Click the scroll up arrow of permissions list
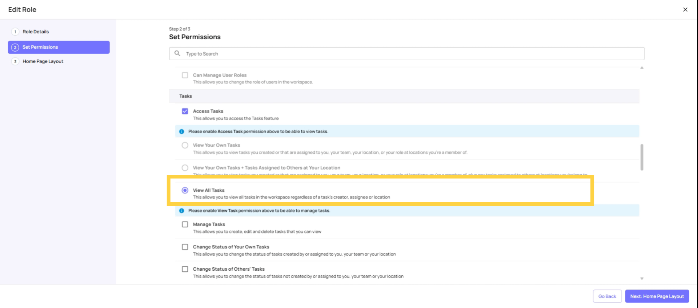Viewport: 698px width, 308px height. (642, 68)
